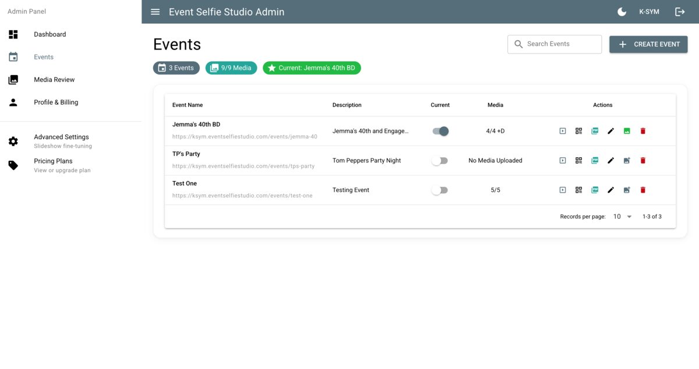Open the Current: Jemma's 40th BD chip

pyautogui.click(x=312, y=68)
